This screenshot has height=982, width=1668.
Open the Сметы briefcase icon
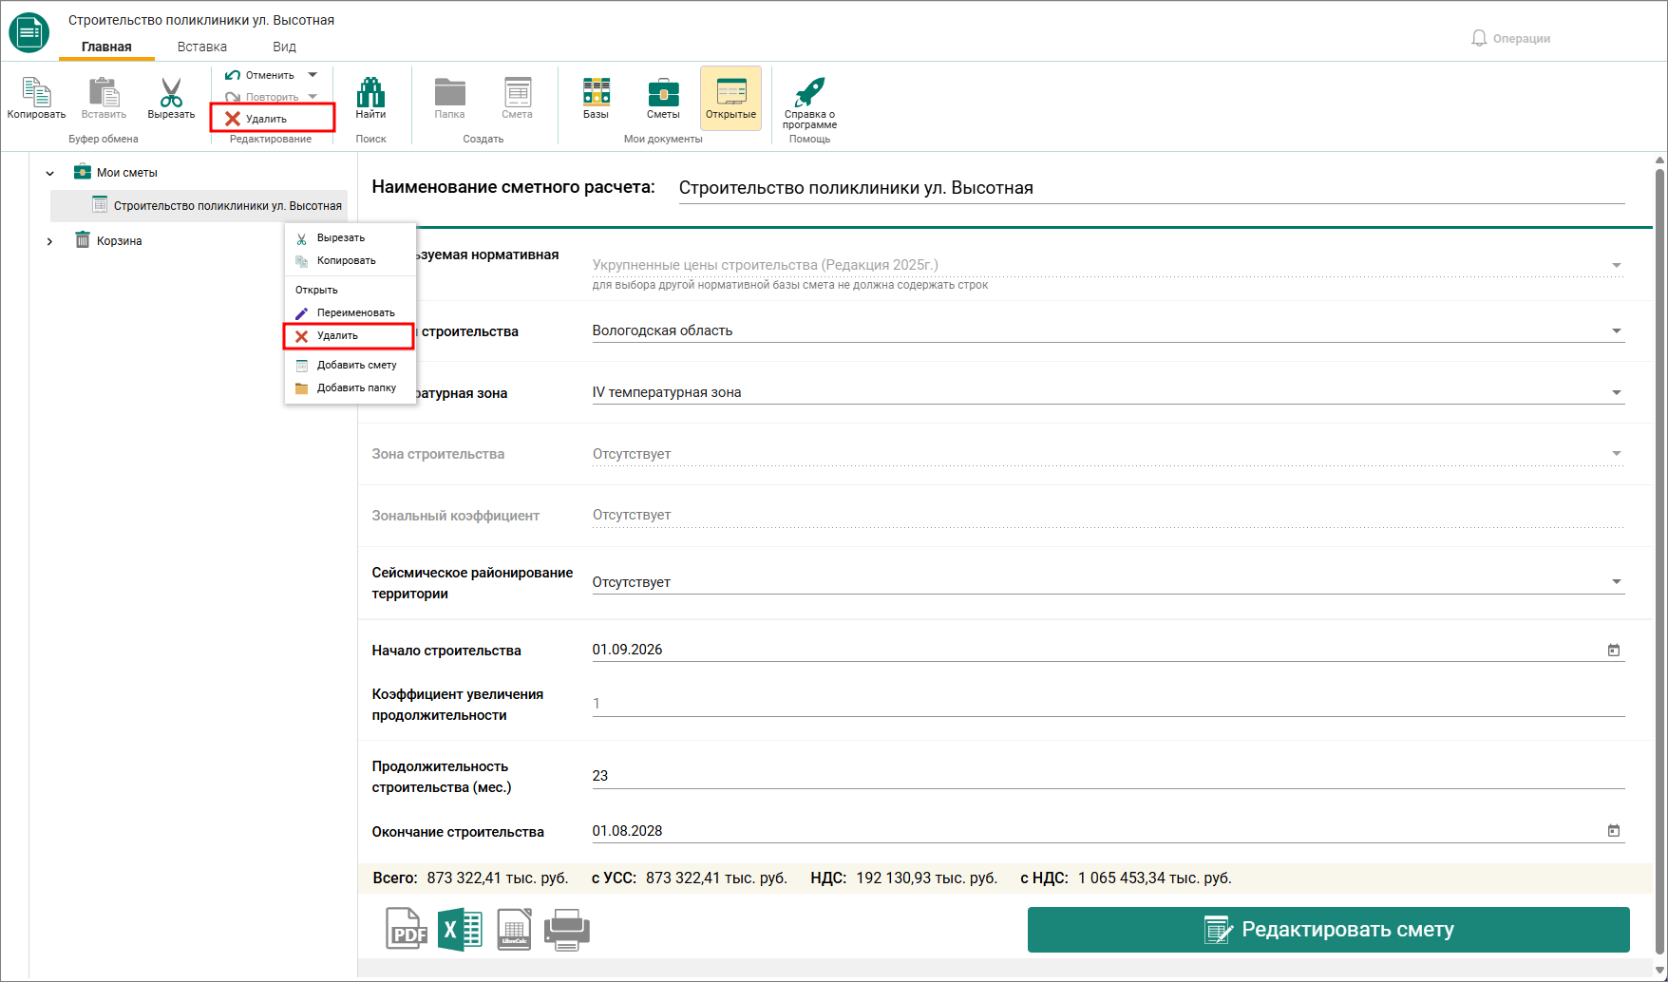[x=663, y=98]
